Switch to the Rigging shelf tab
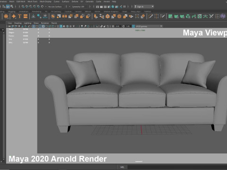The image size is (227, 170). 12,11
